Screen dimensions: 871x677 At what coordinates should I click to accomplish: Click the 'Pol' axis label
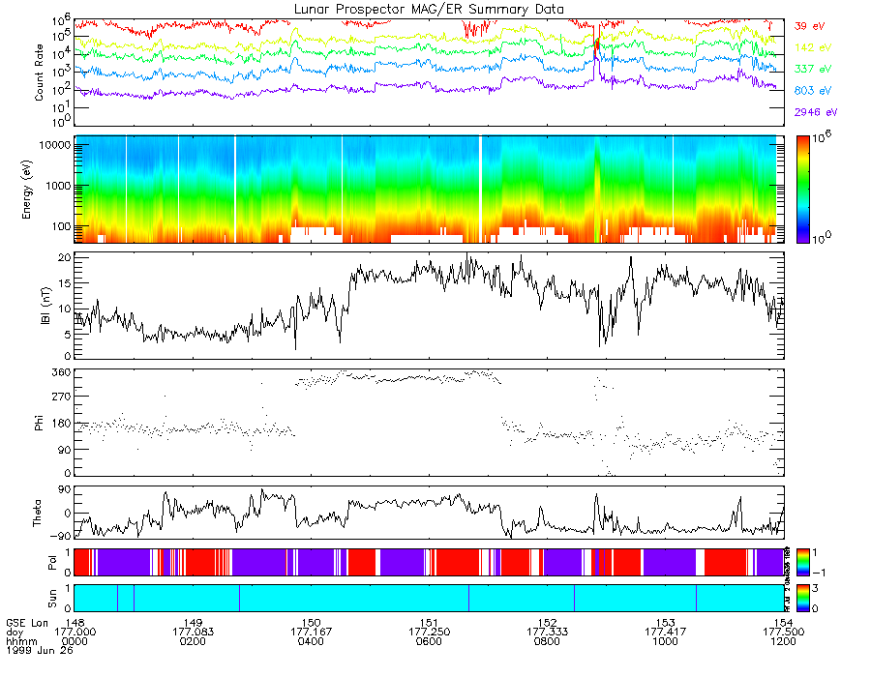tap(51, 563)
